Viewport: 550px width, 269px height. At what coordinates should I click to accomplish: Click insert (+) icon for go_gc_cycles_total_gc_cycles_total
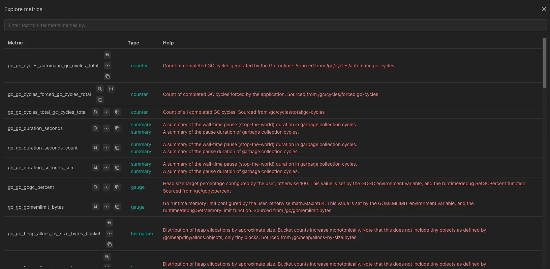tap(106, 112)
